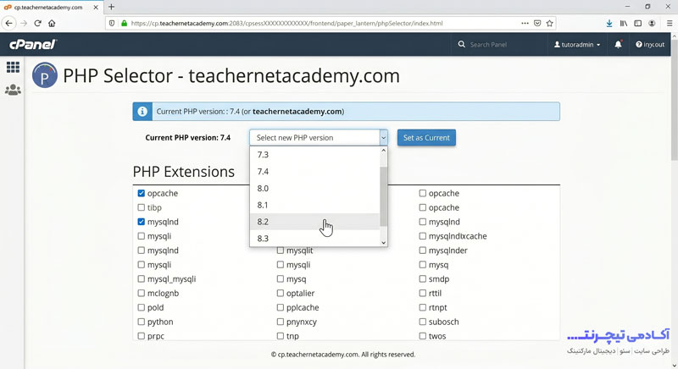Check the pnynxcy extension
Image resolution: width=678 pixels, height=369 pixels.
(x=281, y=322)
